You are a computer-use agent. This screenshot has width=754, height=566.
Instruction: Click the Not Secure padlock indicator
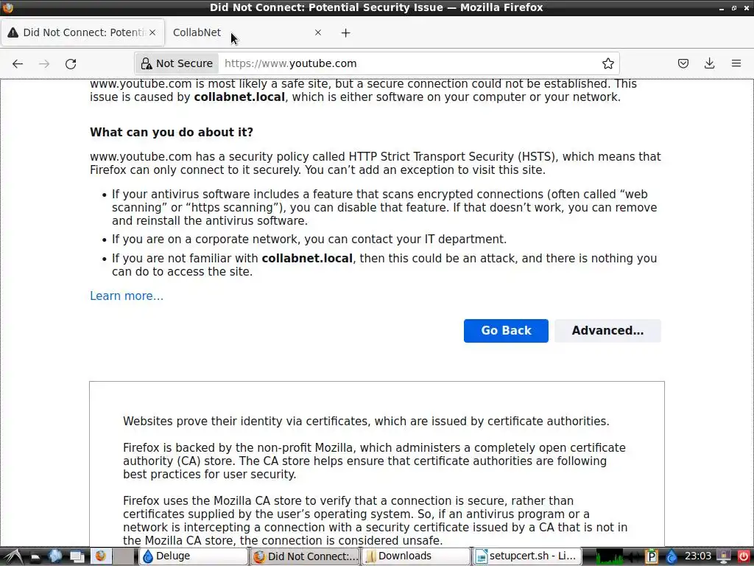click(177, 63)
